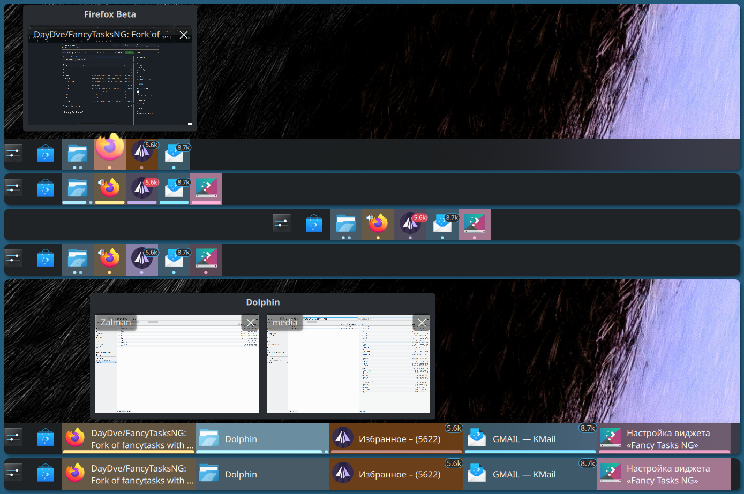Image resolution: width=744 pixels, height=494 pixels.
Task: Switch to Избранное – (5622) task in bottom taskbar
Action: pyautogui.click(x=396, y=474)
